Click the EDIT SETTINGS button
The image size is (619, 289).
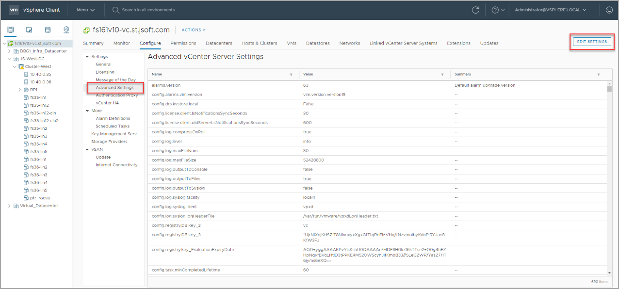point(592,42)
